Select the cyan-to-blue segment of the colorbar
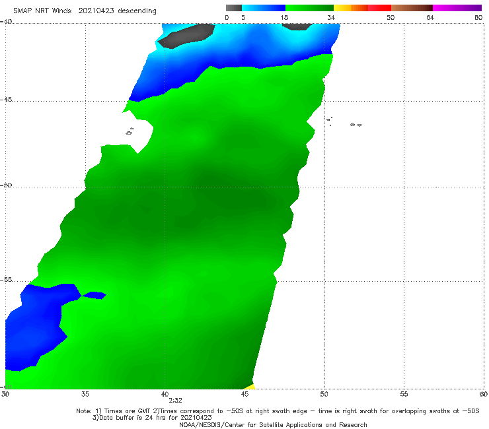 tap(264, 8)
